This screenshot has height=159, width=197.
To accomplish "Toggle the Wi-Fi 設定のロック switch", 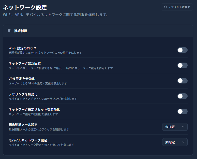I will point(183,50).
